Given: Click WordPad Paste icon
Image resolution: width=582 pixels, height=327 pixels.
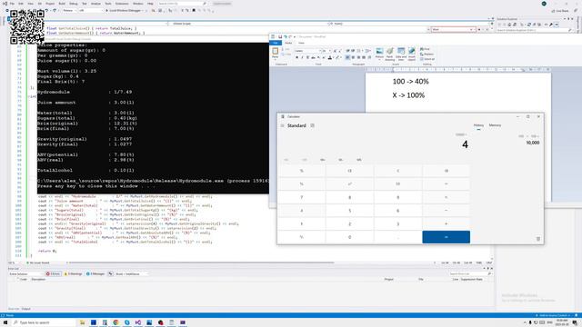Looking at the screenshot, I should click(275, 52).
